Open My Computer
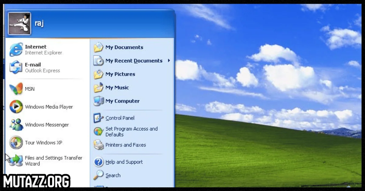This screenshot has height=191, width=365. pyautogui.click(x=123, y=101)
